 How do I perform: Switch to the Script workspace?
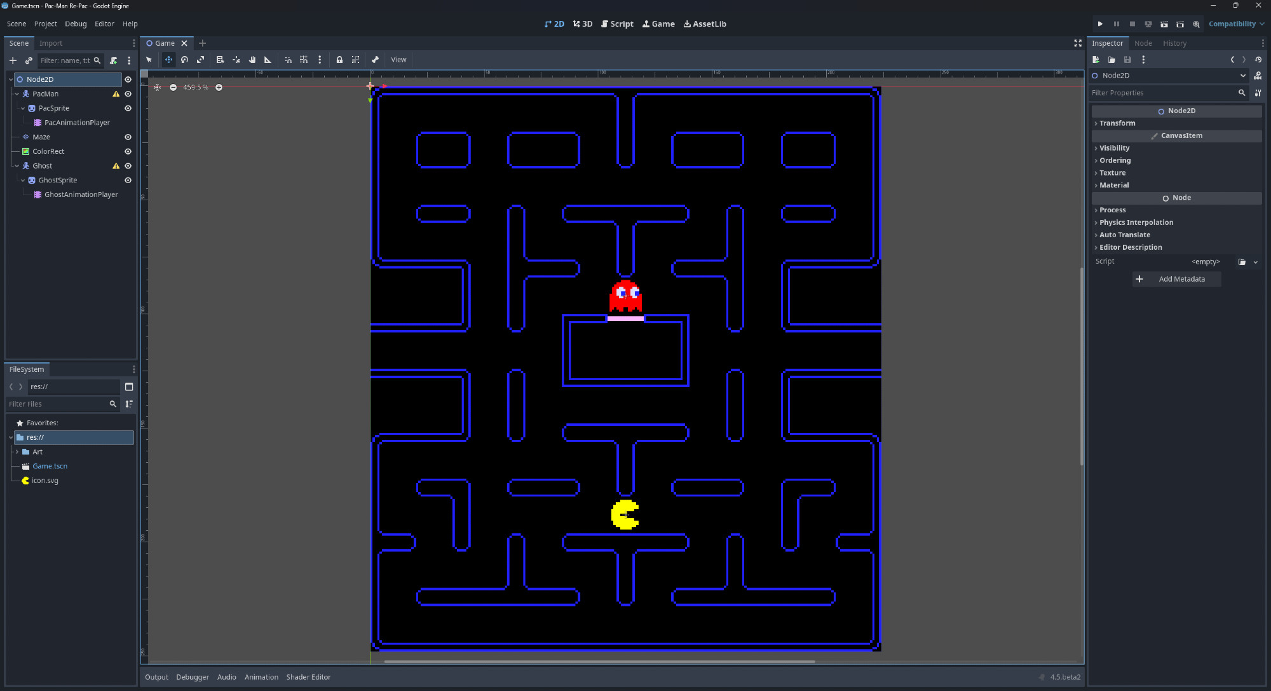coord(617,24)
